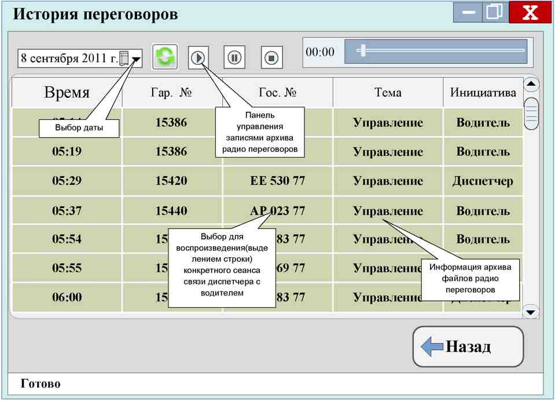Click the playback position slider handle
555x401 pixels.
[x=362, y=50]
